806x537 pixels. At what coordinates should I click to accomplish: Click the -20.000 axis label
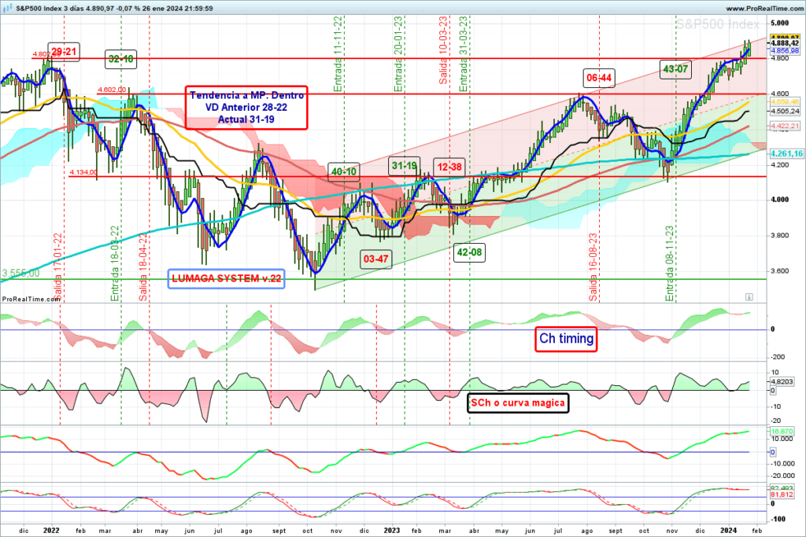(x=782, y=476)
